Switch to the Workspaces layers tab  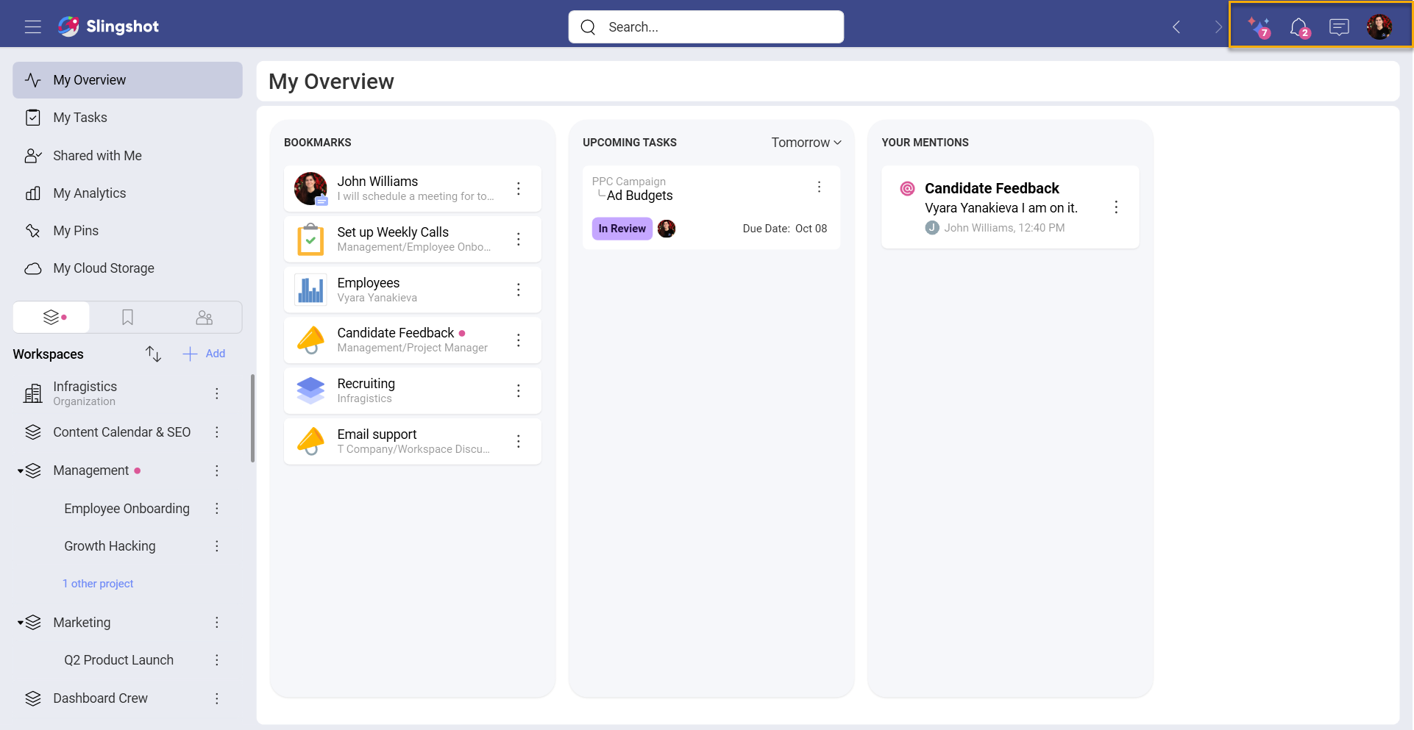point(52,318)
